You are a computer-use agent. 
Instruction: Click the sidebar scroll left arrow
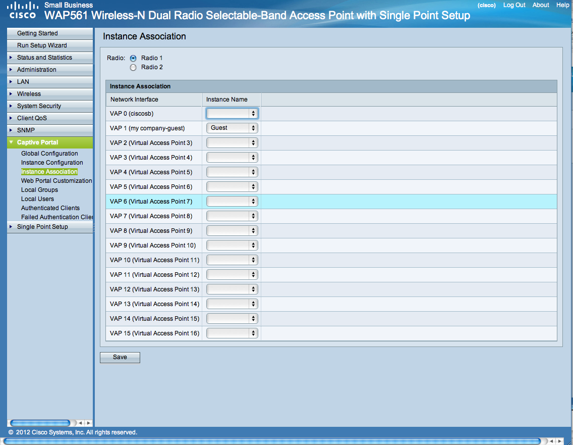[x=80, y=423]
